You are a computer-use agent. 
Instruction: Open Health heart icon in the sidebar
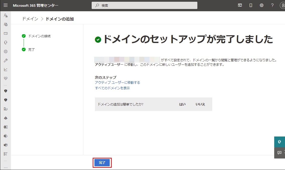click(x=6, y=78)
